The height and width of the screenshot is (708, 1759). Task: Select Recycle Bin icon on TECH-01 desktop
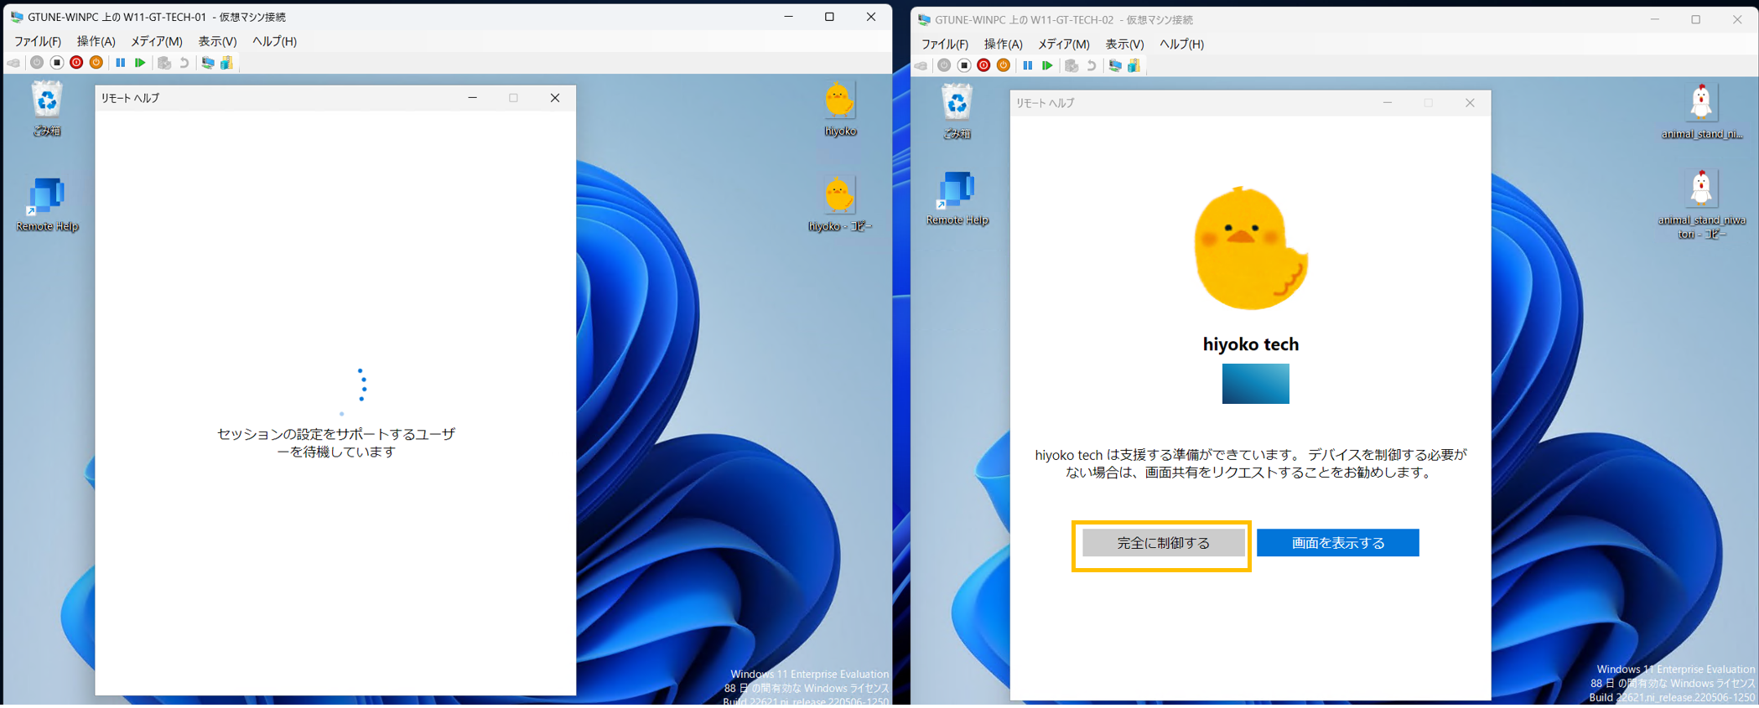pyautogui.click(x=47, y=108)
